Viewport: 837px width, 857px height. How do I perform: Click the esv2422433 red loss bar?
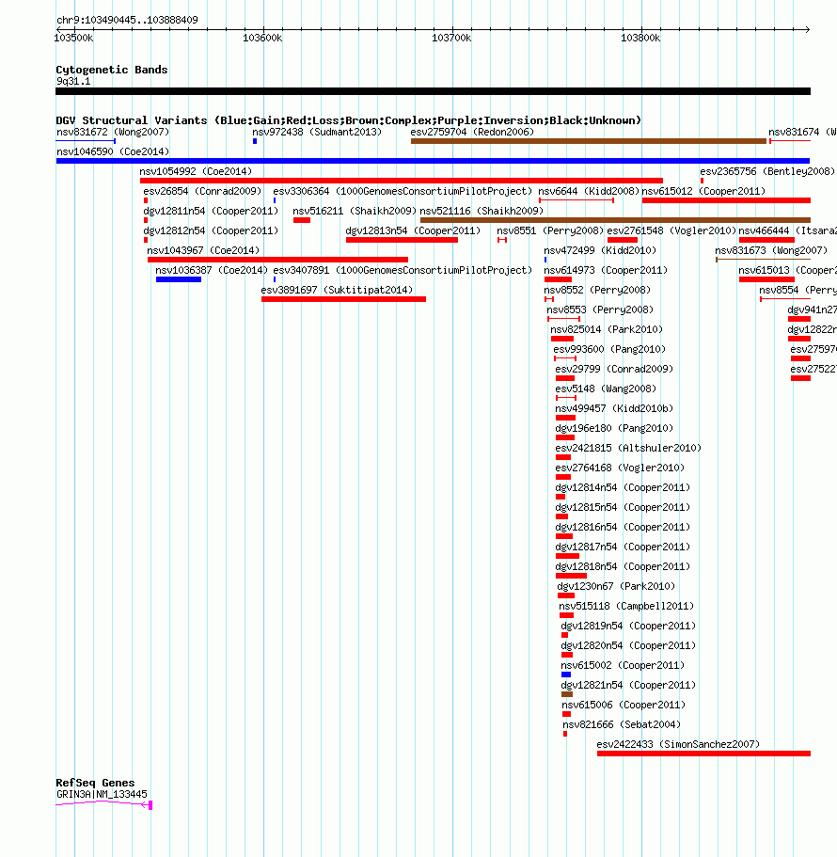703,754
